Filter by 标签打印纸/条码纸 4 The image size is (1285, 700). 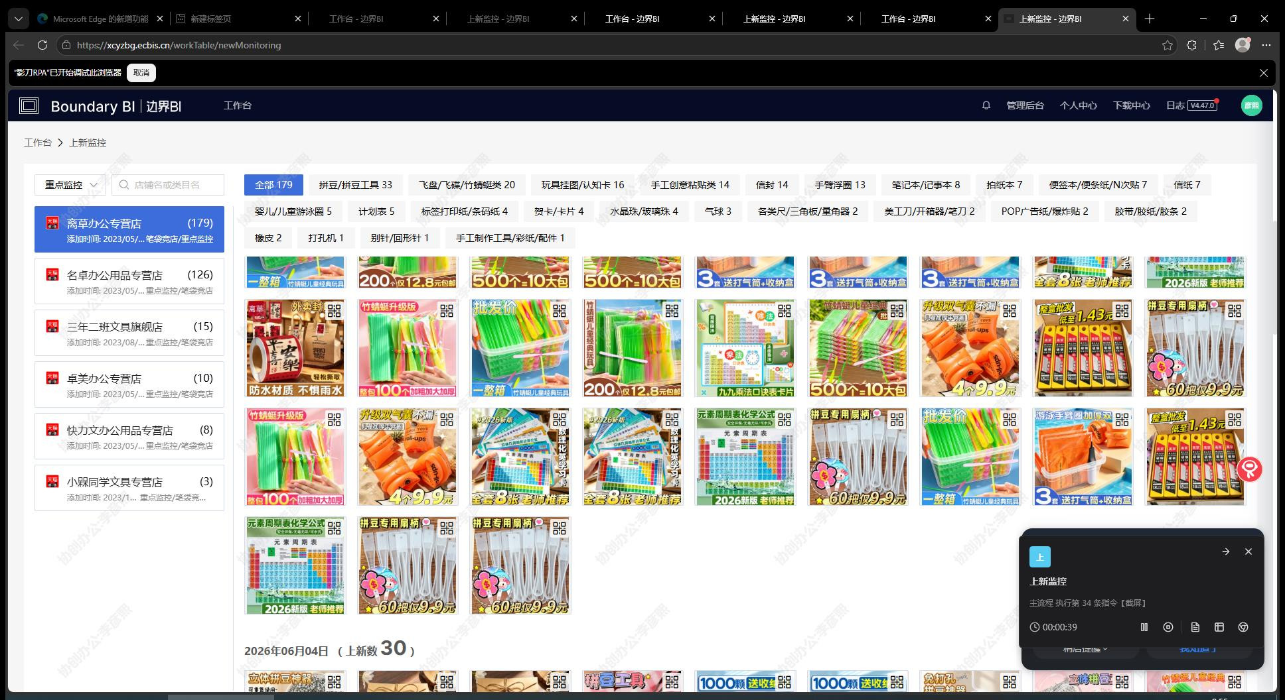tap(464, 211)
